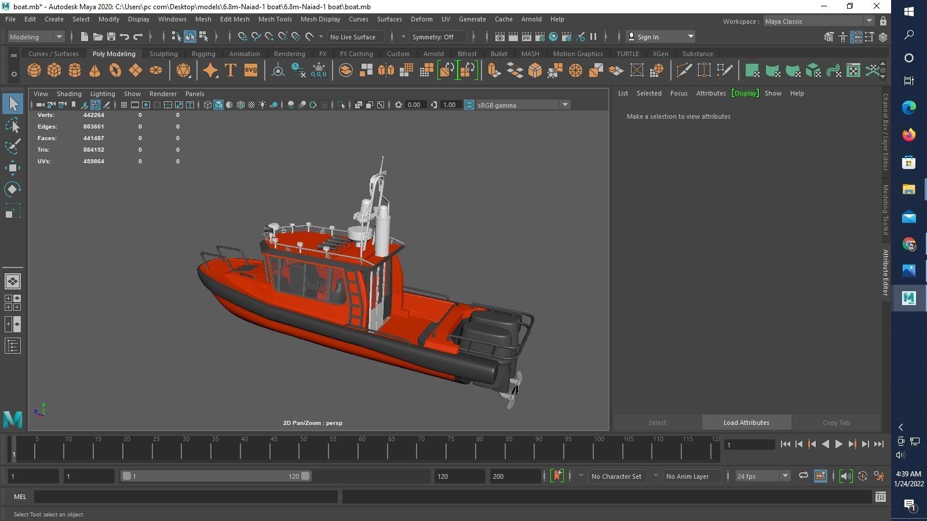Click the polygon cylinder shelf icon

click(x=75, y=71)
